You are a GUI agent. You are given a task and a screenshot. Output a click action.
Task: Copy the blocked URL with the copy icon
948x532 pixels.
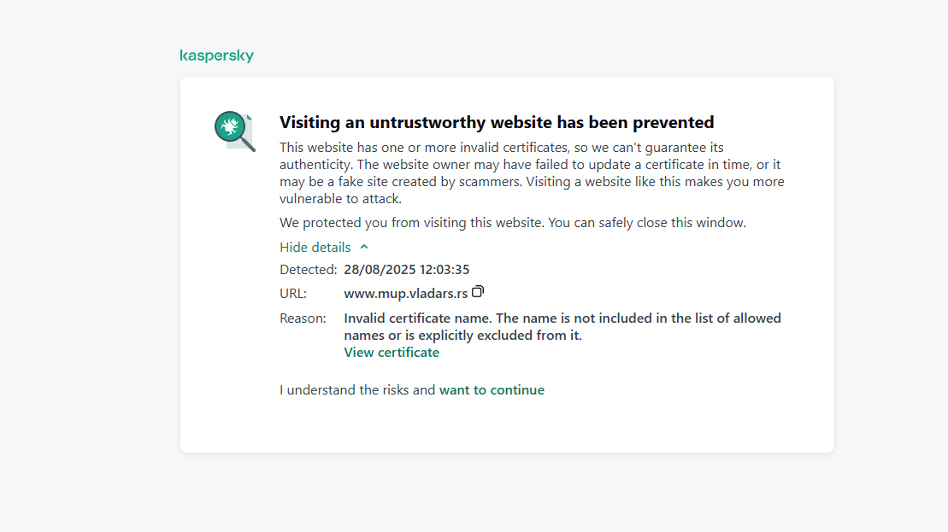tap(478, 292)
